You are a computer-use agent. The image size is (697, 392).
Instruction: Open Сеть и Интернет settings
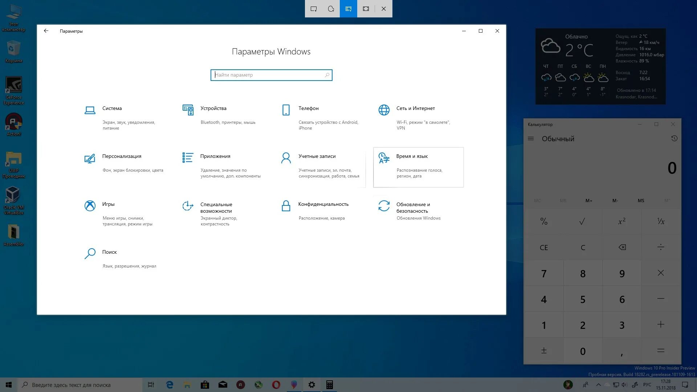point(415,109)
